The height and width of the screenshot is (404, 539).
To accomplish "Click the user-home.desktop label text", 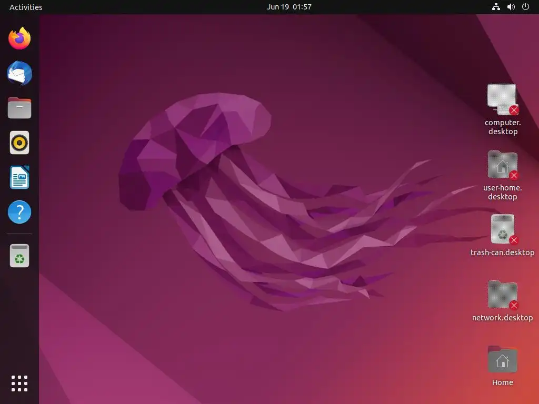I will [502, 192].
